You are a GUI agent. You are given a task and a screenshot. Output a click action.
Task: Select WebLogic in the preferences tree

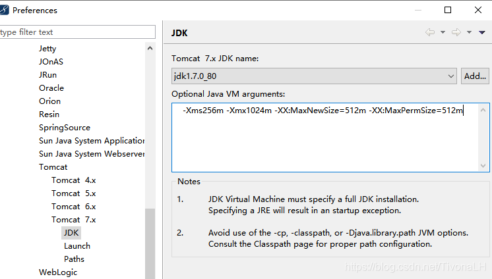click(58, 272)
